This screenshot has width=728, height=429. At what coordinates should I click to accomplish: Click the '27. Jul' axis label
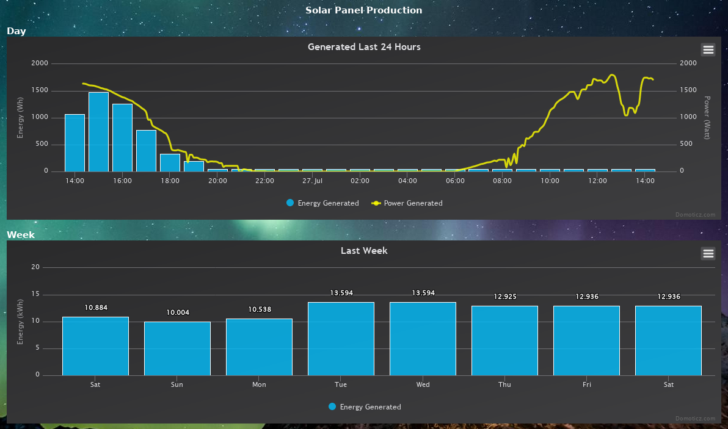(x=313, y=181)
